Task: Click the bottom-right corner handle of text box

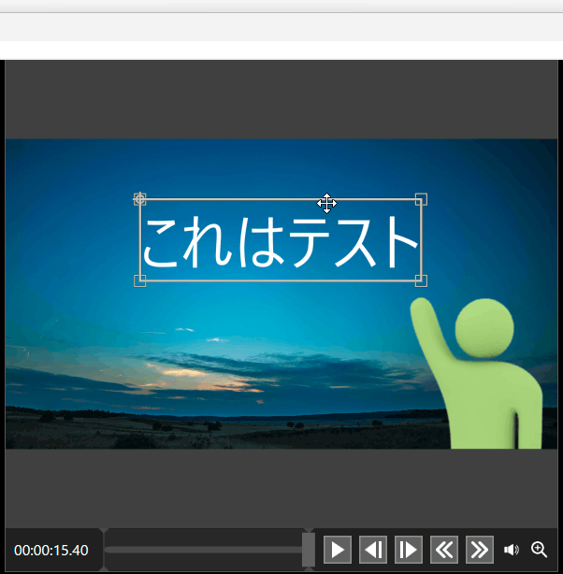Action: point(421,280)
